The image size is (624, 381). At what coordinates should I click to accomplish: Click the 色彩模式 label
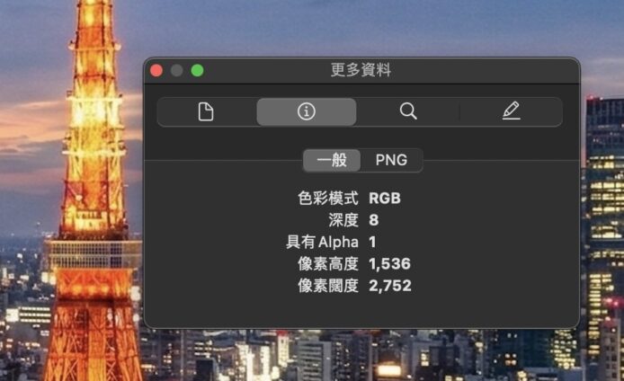[328, 198]
